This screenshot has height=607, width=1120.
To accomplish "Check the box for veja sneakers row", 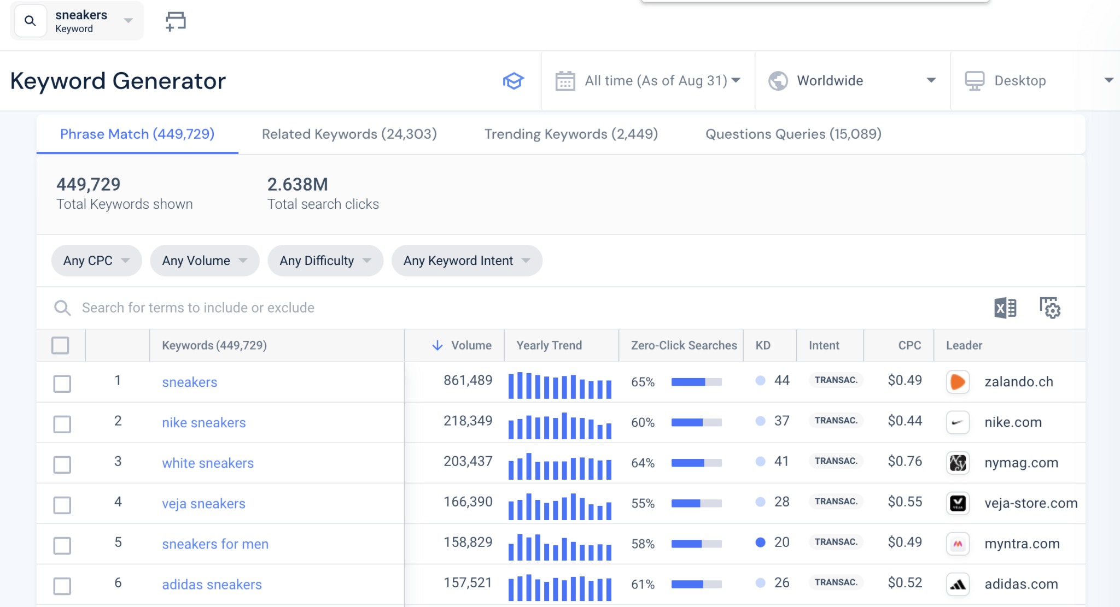I will tap(62, 505).
